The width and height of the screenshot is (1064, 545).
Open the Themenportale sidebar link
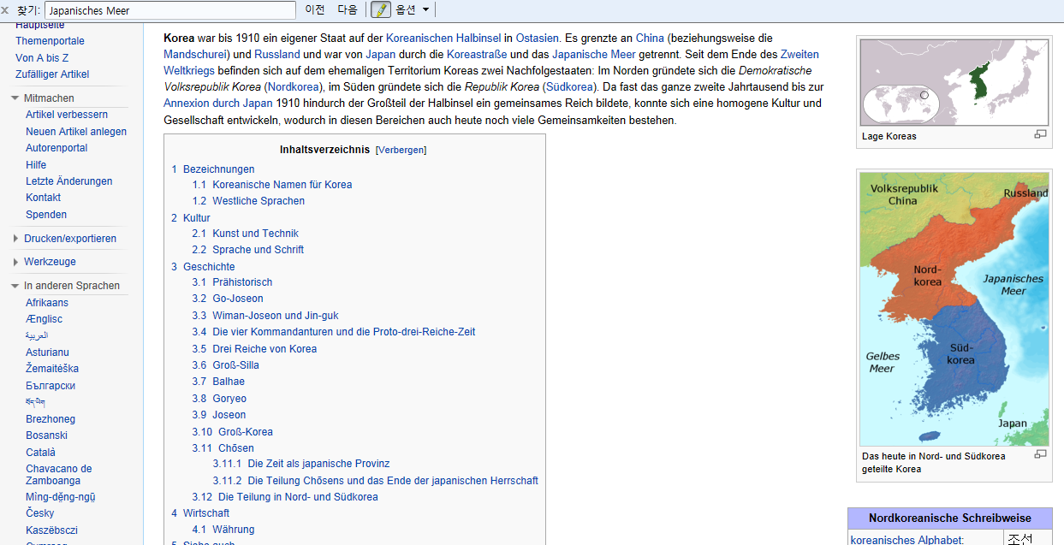click(x=50, y=41)
